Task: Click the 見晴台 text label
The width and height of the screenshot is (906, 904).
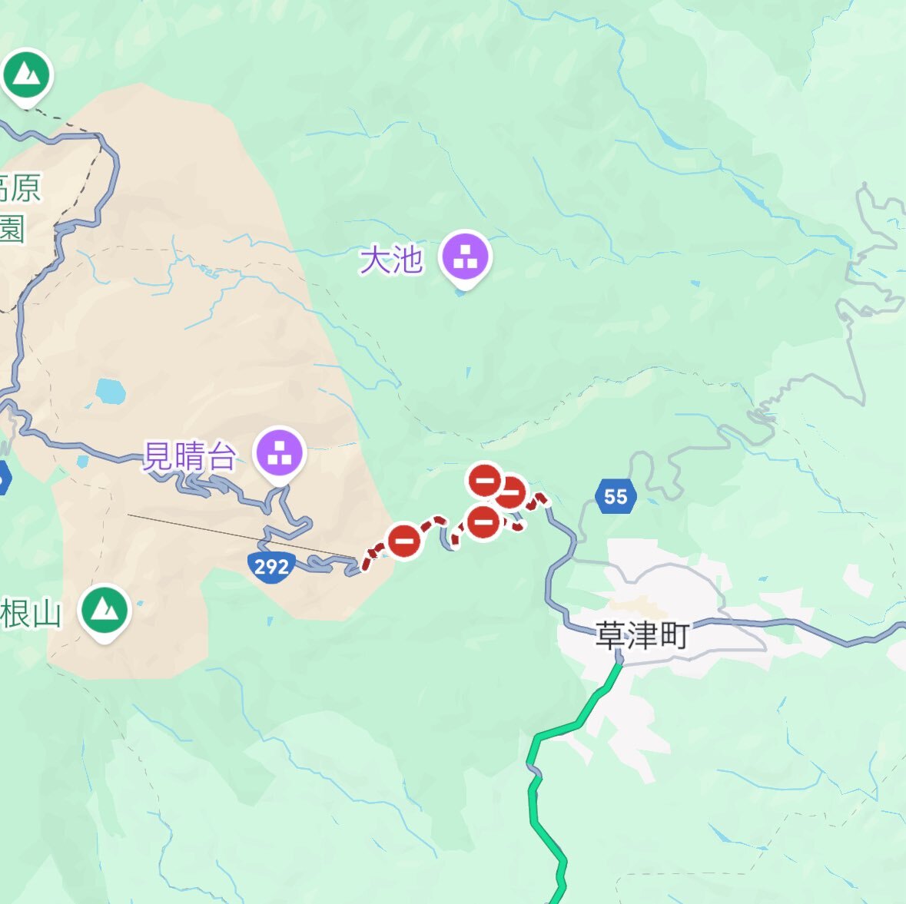Action: (190, 456)
